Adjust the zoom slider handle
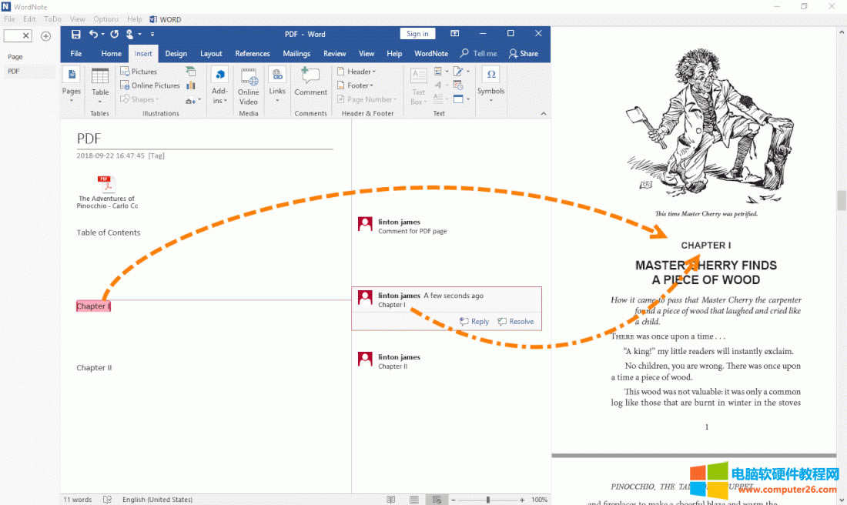Viewport: 847px width, 505px height. pyautogui.click(x=487, y=500)
